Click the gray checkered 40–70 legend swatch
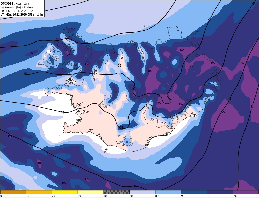The image size is (259, 198). [x=117, y=192]
